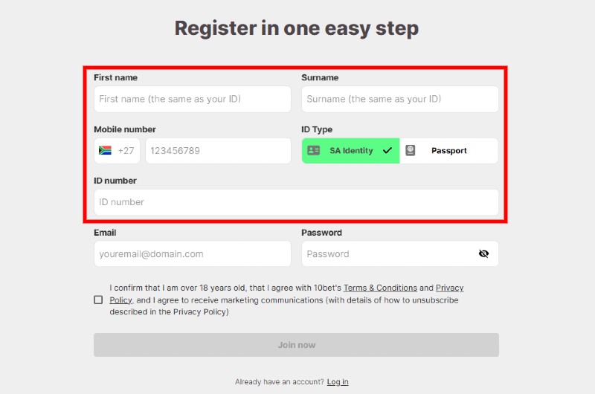The image size is (595, 394).
Task: Select SA Identity as ID type
Action: click(350, 151)
